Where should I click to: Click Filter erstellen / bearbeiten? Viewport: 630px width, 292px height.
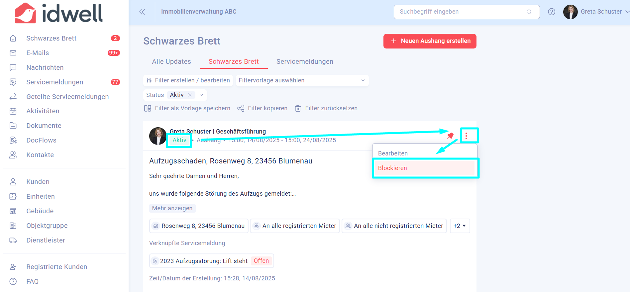pos(188,80)
